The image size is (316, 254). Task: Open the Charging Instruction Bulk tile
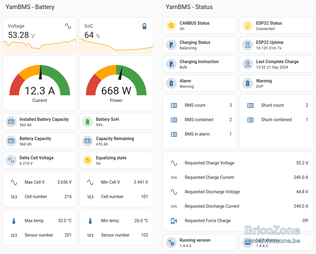(200, 64)
